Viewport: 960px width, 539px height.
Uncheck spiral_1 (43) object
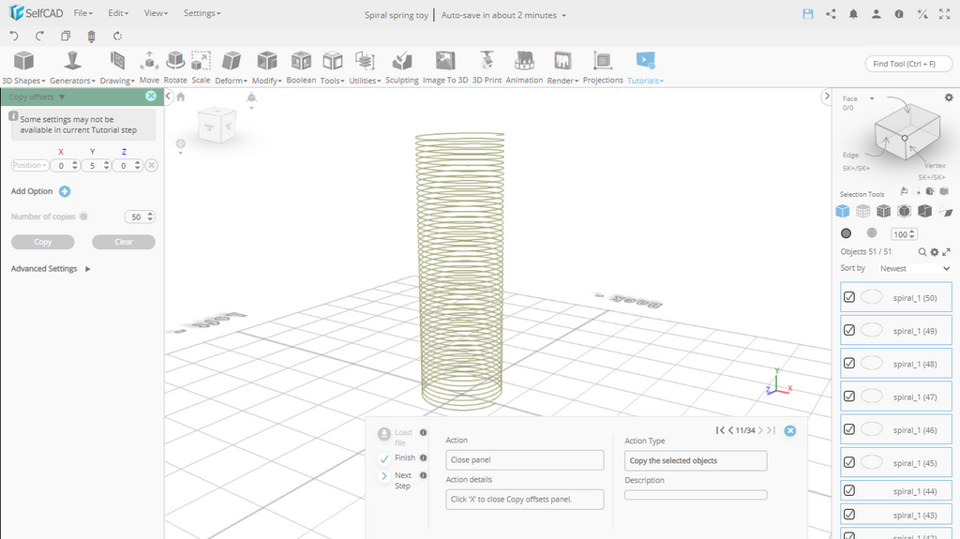[849, 515]
